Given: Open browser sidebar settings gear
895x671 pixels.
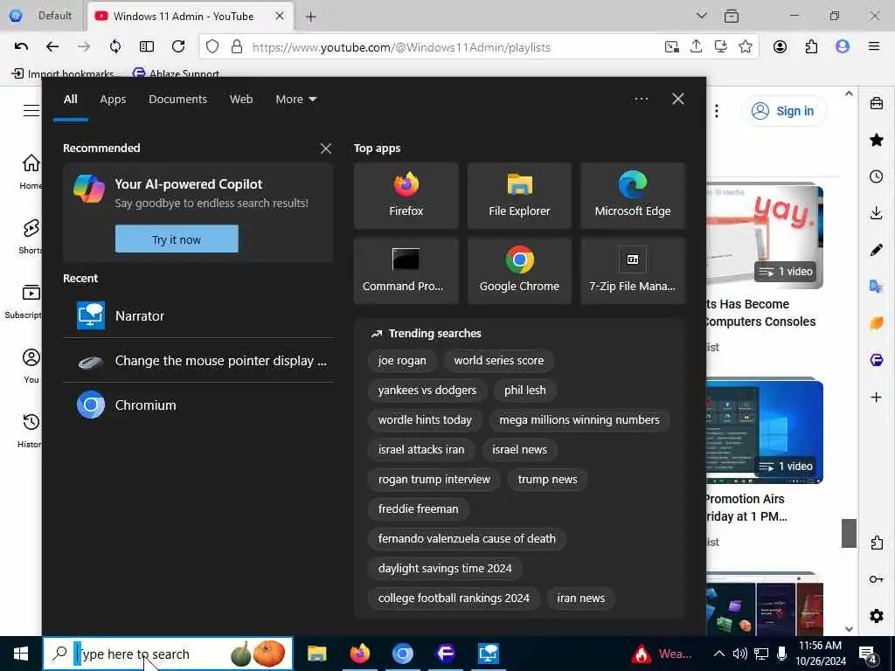Looking at the screenshot, I should click(x=876, y=616).
